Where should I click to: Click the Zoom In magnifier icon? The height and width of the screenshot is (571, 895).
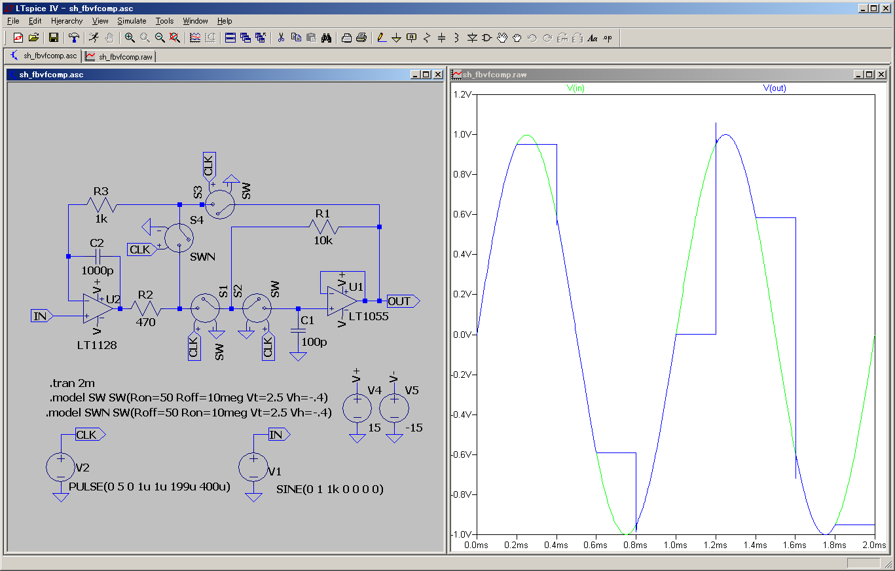[x=130, y=38]
